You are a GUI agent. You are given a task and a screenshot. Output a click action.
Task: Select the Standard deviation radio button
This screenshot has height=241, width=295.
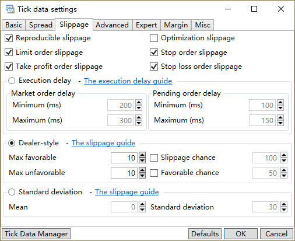(x=12, y=192)
